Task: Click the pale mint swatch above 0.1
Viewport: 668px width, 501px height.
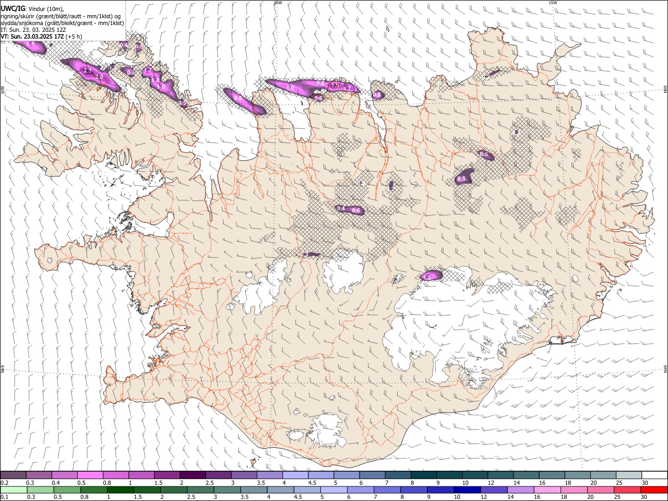Action: tap(14, 490)
